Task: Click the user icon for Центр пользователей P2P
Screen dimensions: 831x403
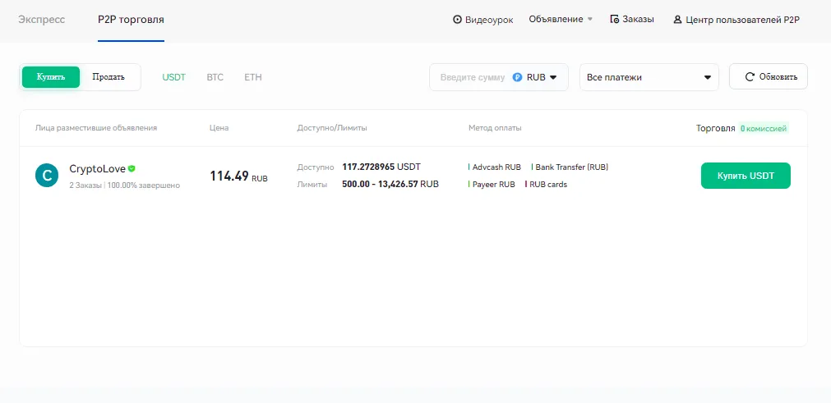Action: click(x=677, y=20)
